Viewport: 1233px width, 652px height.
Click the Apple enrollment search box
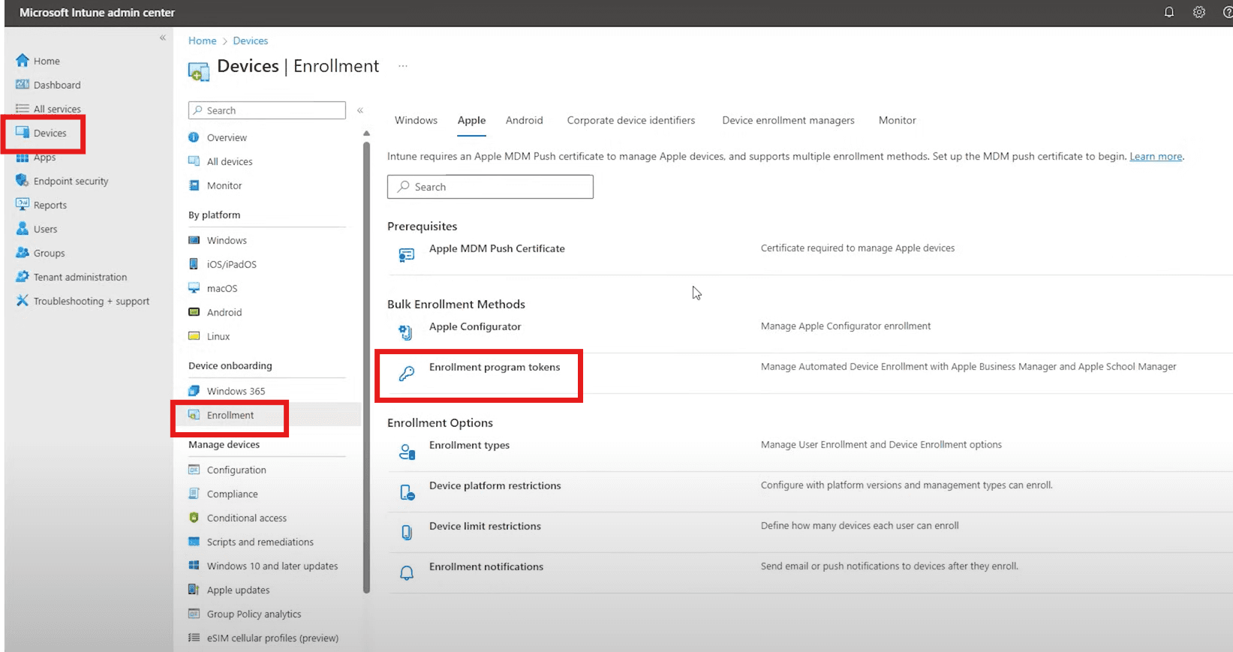pos(490,187)
